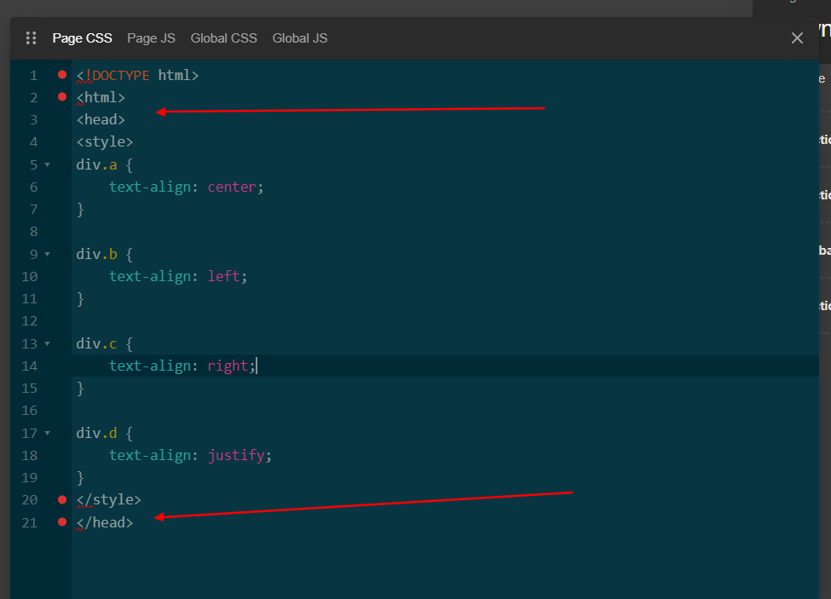
Task: Click the error marker on line 2
Action: click(x=61, y=97)
